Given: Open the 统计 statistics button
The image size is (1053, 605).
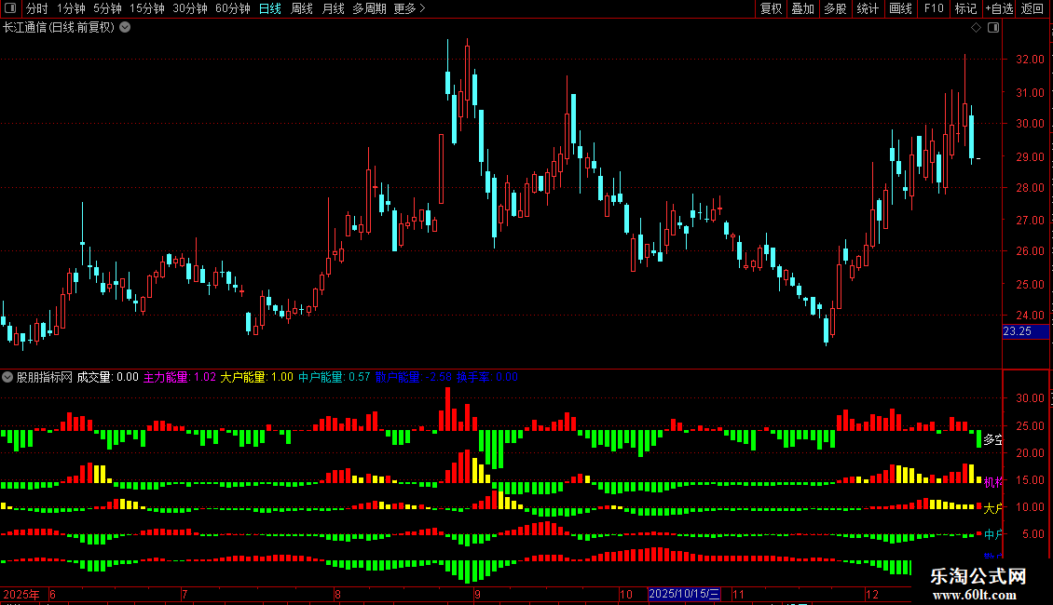Looking at the screenshot, I should point(868,8).
